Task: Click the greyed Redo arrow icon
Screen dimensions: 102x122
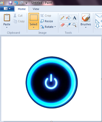Action: coord(21,3)
